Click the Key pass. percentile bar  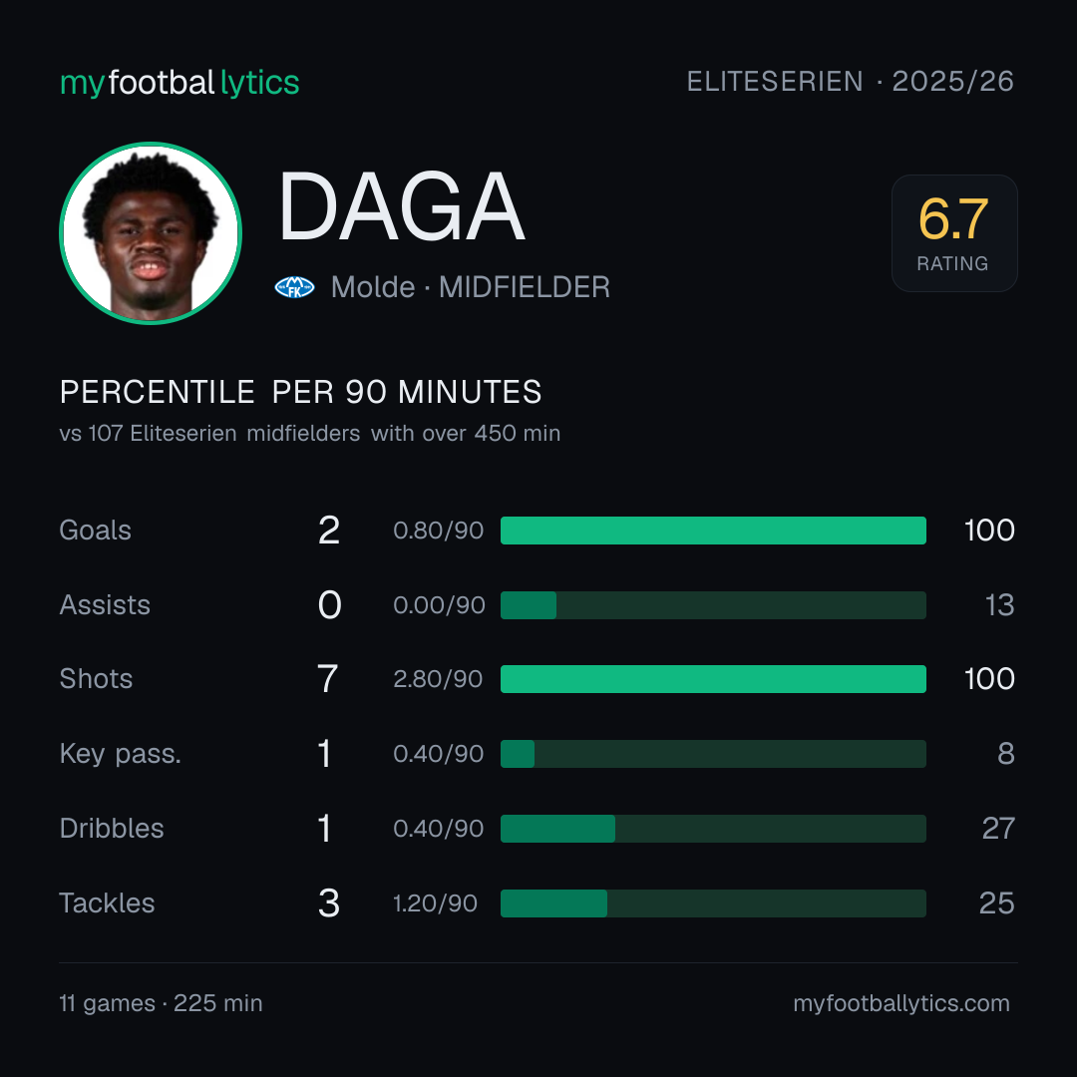713,754
